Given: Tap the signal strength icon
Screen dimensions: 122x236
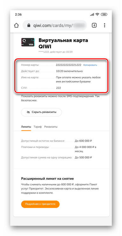Looking at the screenshot, I should [x=92, y=15].
